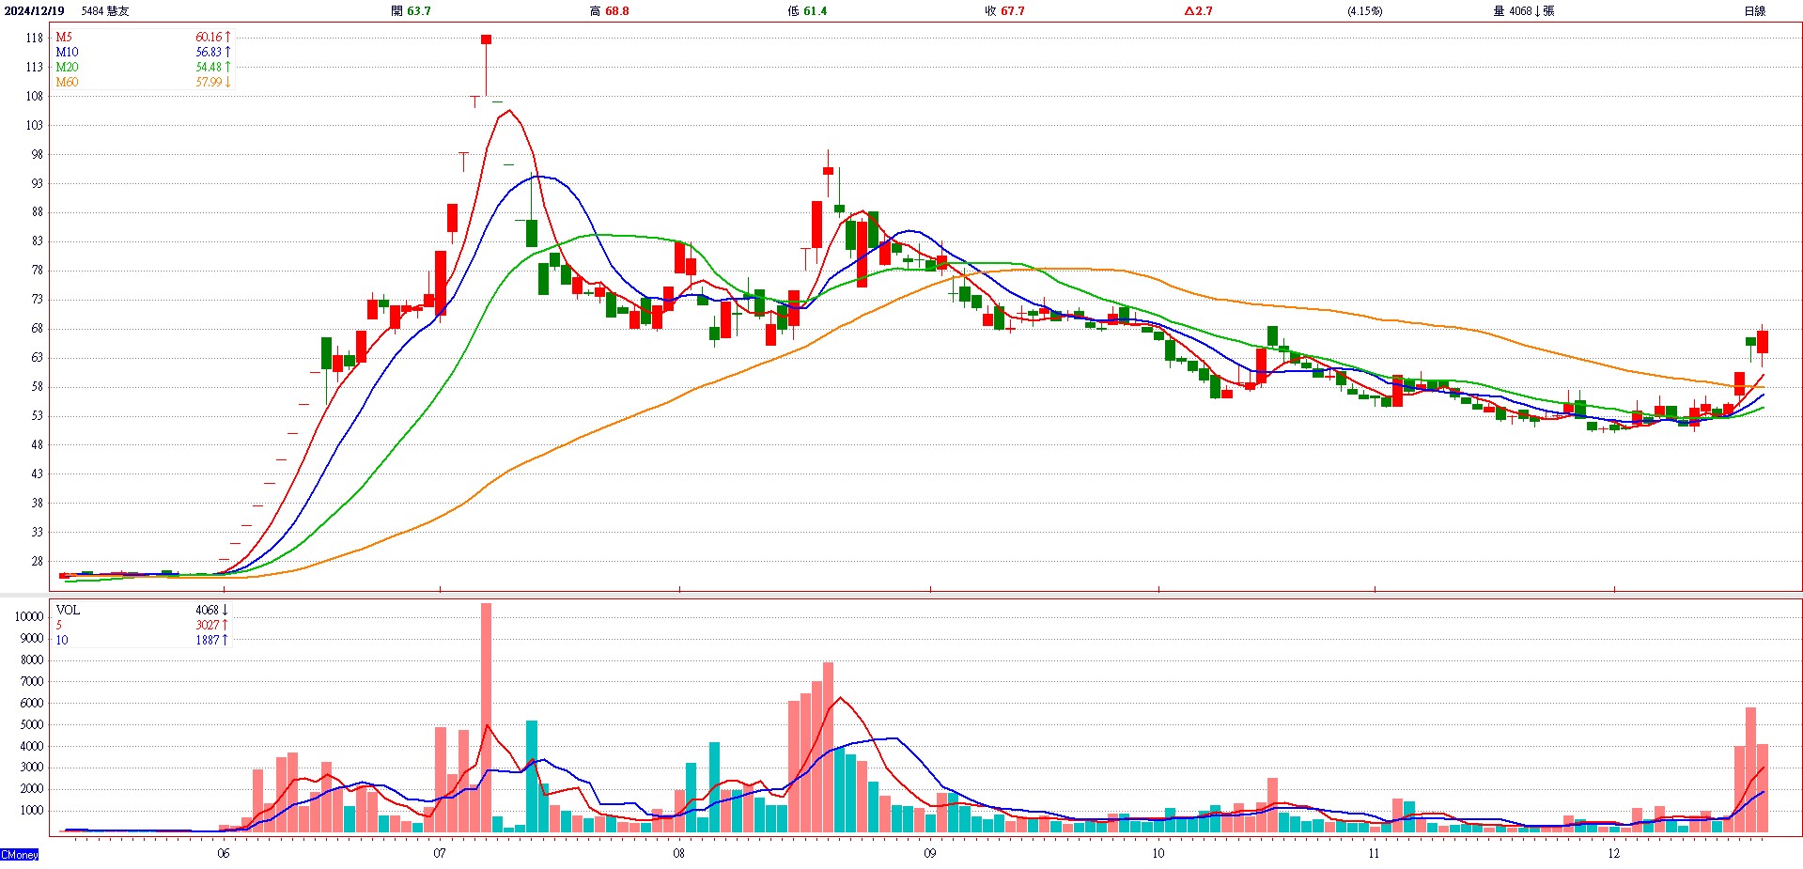
Task: Click the VOL label in volume legend
Action: pyautogui.click(x=68, y=611)
